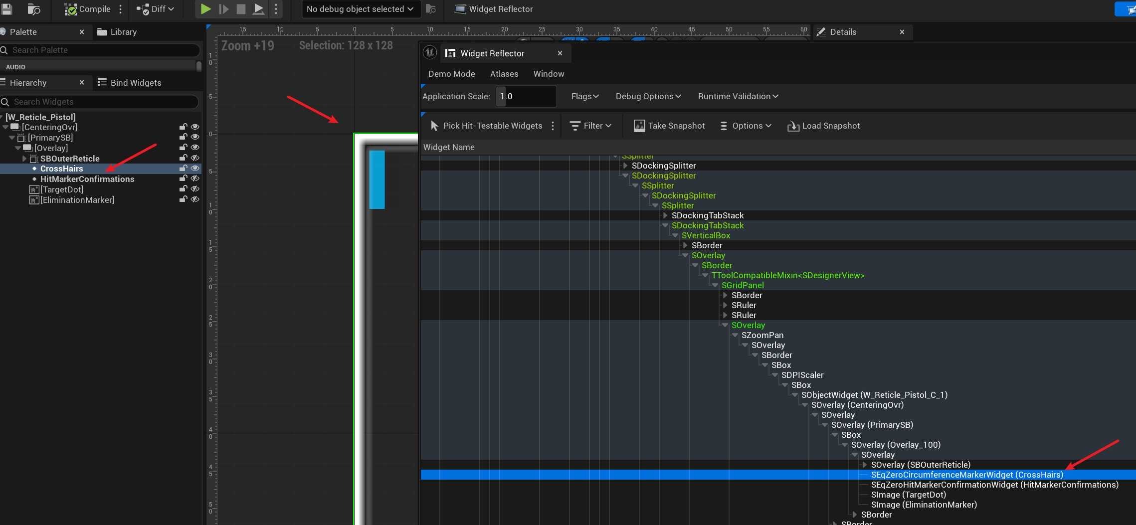This screenshot has height=525, width=1136.
Task: Click the Stop simulation icon
Action: tap(241, 9)
